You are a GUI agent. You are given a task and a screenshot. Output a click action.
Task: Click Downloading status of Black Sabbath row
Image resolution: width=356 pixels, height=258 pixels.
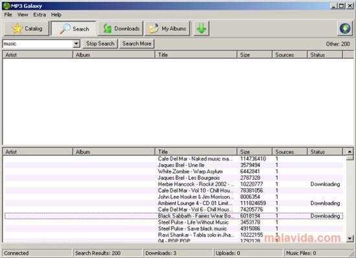click(x=325, y=216)
